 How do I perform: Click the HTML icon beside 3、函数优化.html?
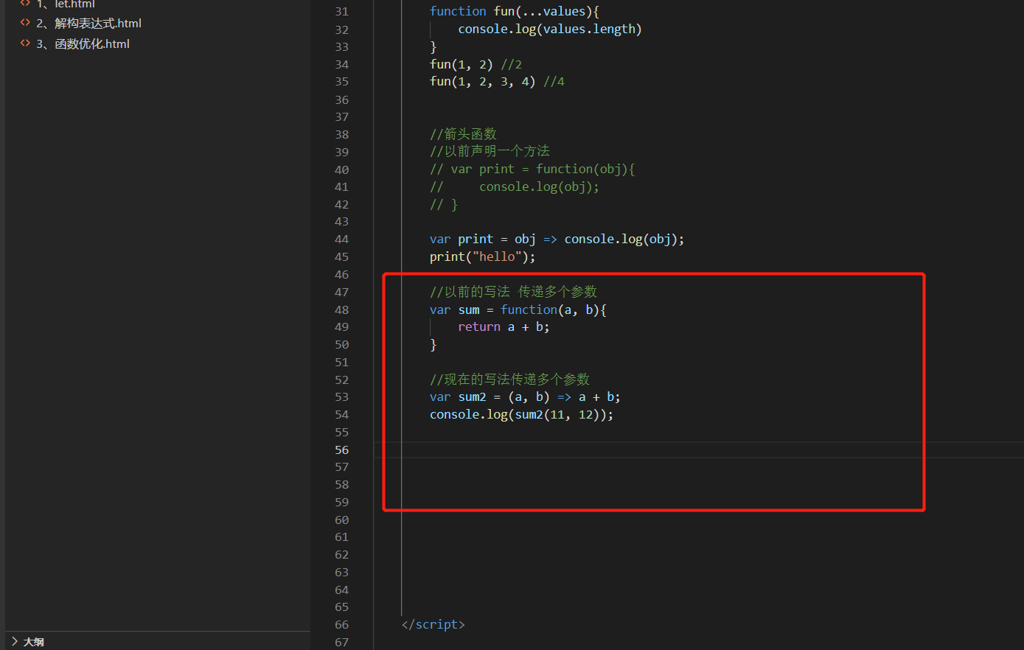25,43
